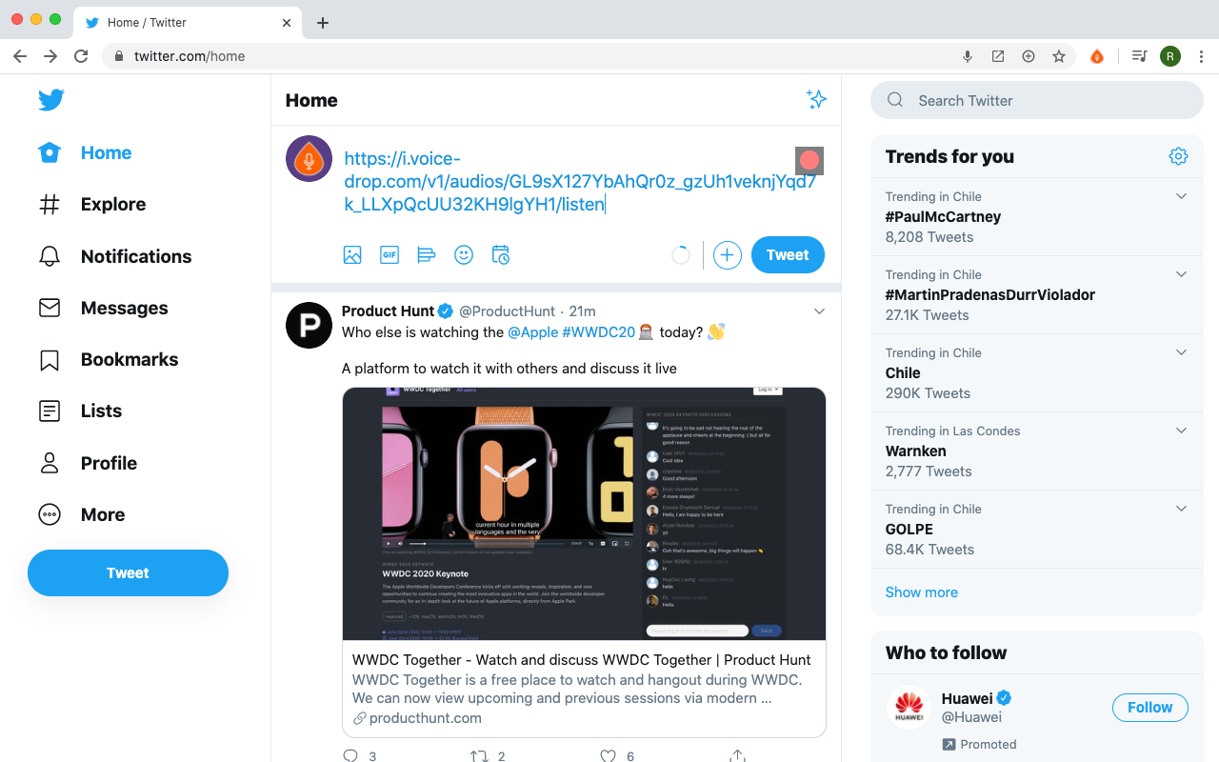Click the sparkle top tweets icon
This screenshot has height=762, width=1219.
(x=816, y=99)
